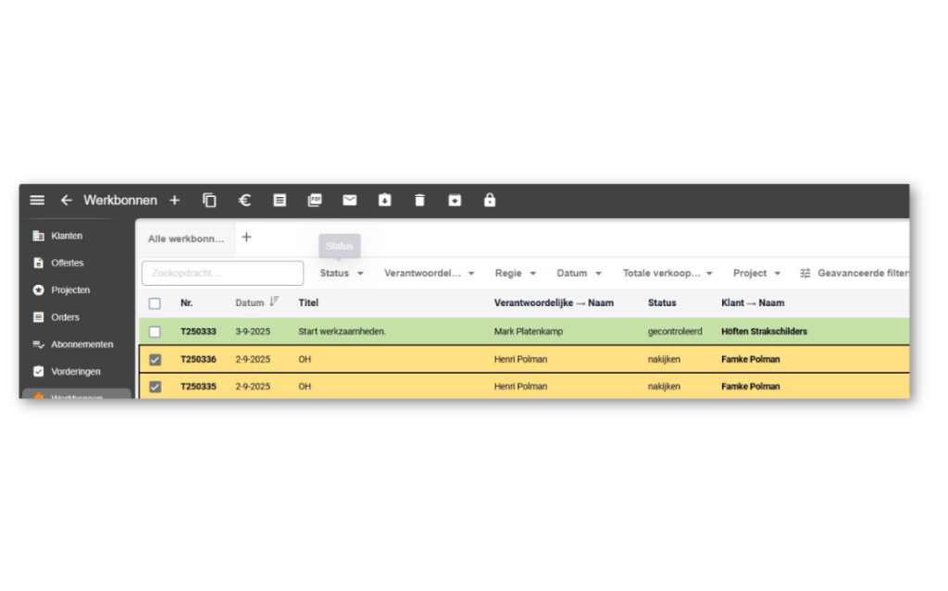Screen dimensions: 948x591
Task: Click the copy/duplicate icon in the toolbar
Action: point(209,201)
